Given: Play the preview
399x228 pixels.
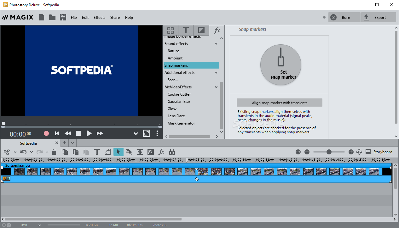Looking at the screenshot, I should point(89,133).
